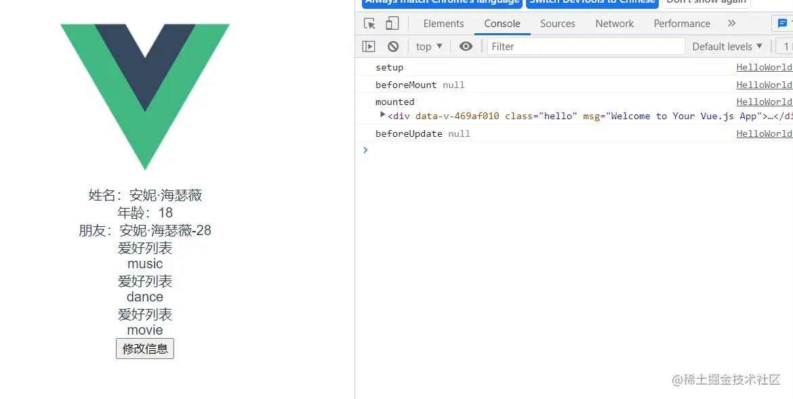Switch to the Sources tab
Image resolution: width=793 pixels, height=399 pixels.
pyautogui.click(x=557, y=24)
